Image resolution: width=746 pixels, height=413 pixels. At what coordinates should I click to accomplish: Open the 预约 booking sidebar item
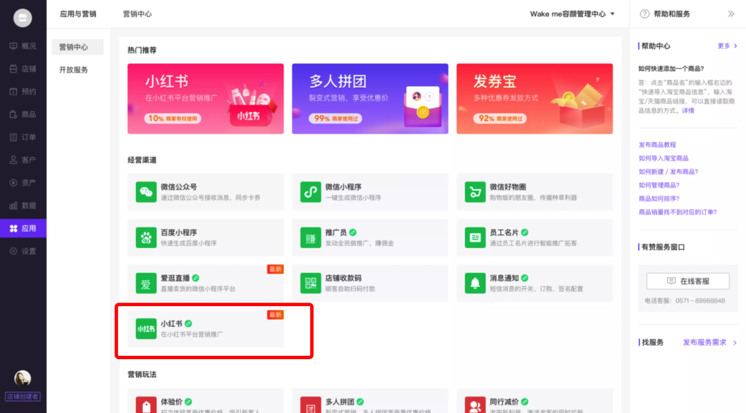[23, 92]
